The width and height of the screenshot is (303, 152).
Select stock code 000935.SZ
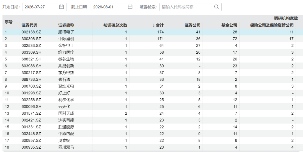(31, 147)
